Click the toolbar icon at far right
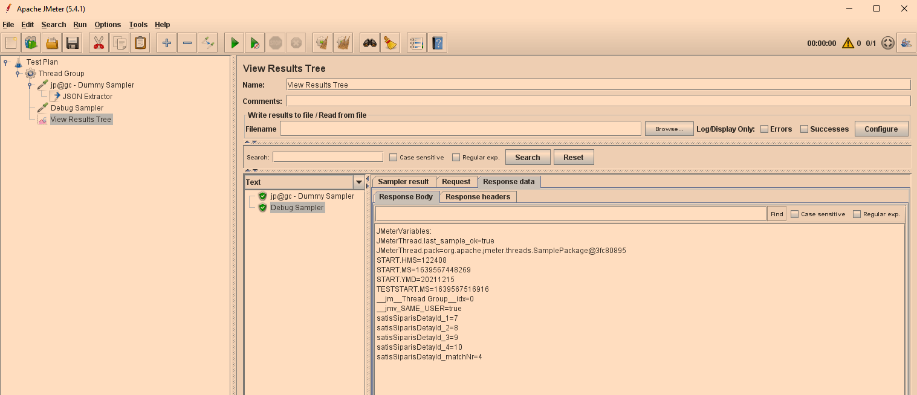Image resolution: width=917 pixels, height=395 pixels. pyautogui.click(x=906, y=43)
